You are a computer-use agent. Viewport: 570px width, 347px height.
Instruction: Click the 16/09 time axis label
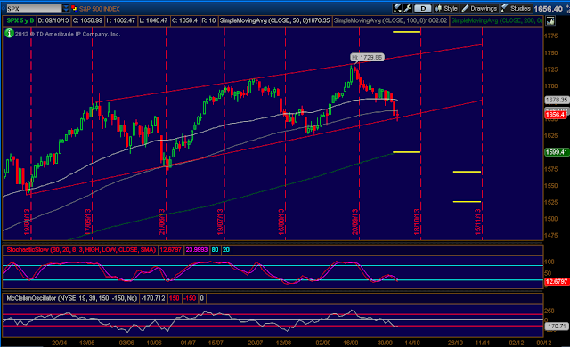pyautogui.click(x=350, y=343)
